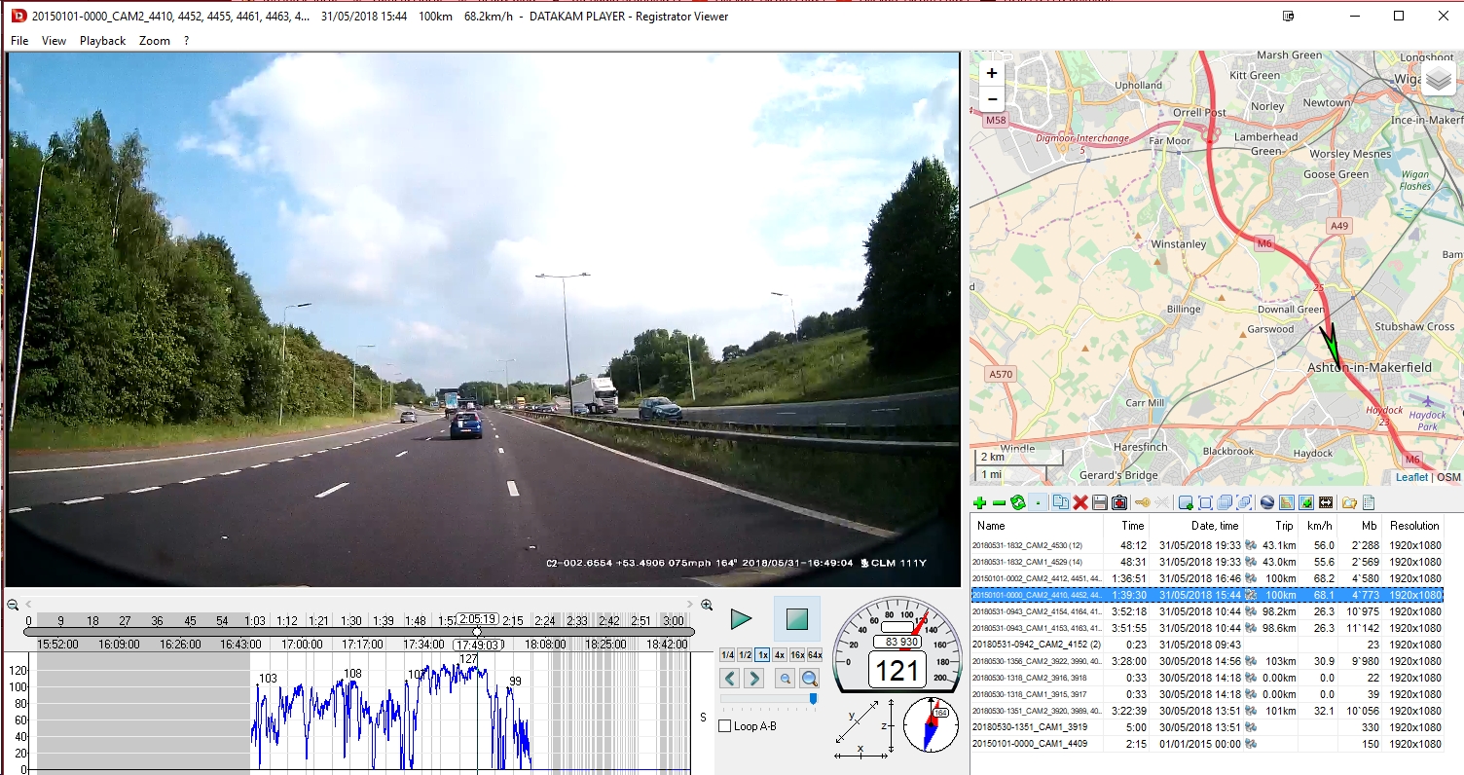Open the Zoom menu
The width and height of the screenshot is (1464, 775).
coord(154,41)
